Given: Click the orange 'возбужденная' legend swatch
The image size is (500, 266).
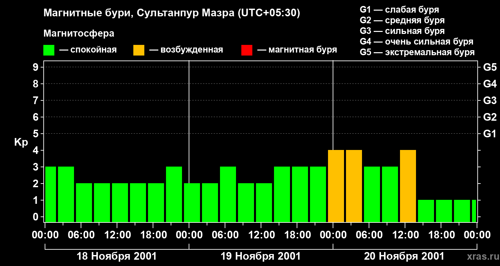Looking at the screenshot, I should tap(139, 50).
